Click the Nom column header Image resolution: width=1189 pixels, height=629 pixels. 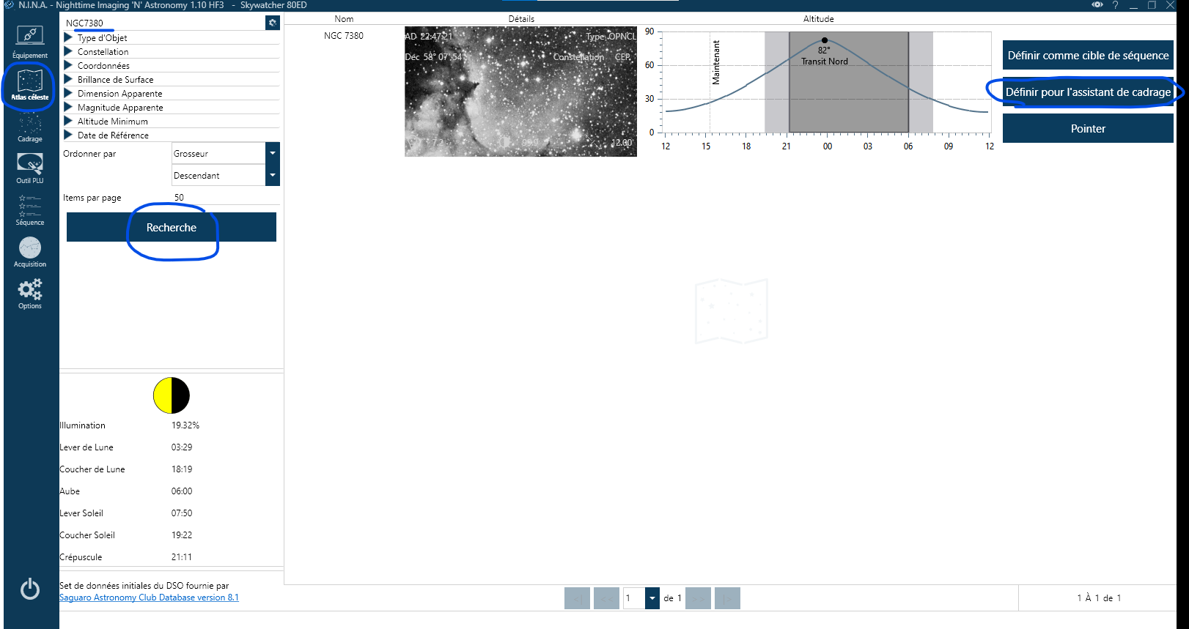pyautogui.click(x=344, y=19)
